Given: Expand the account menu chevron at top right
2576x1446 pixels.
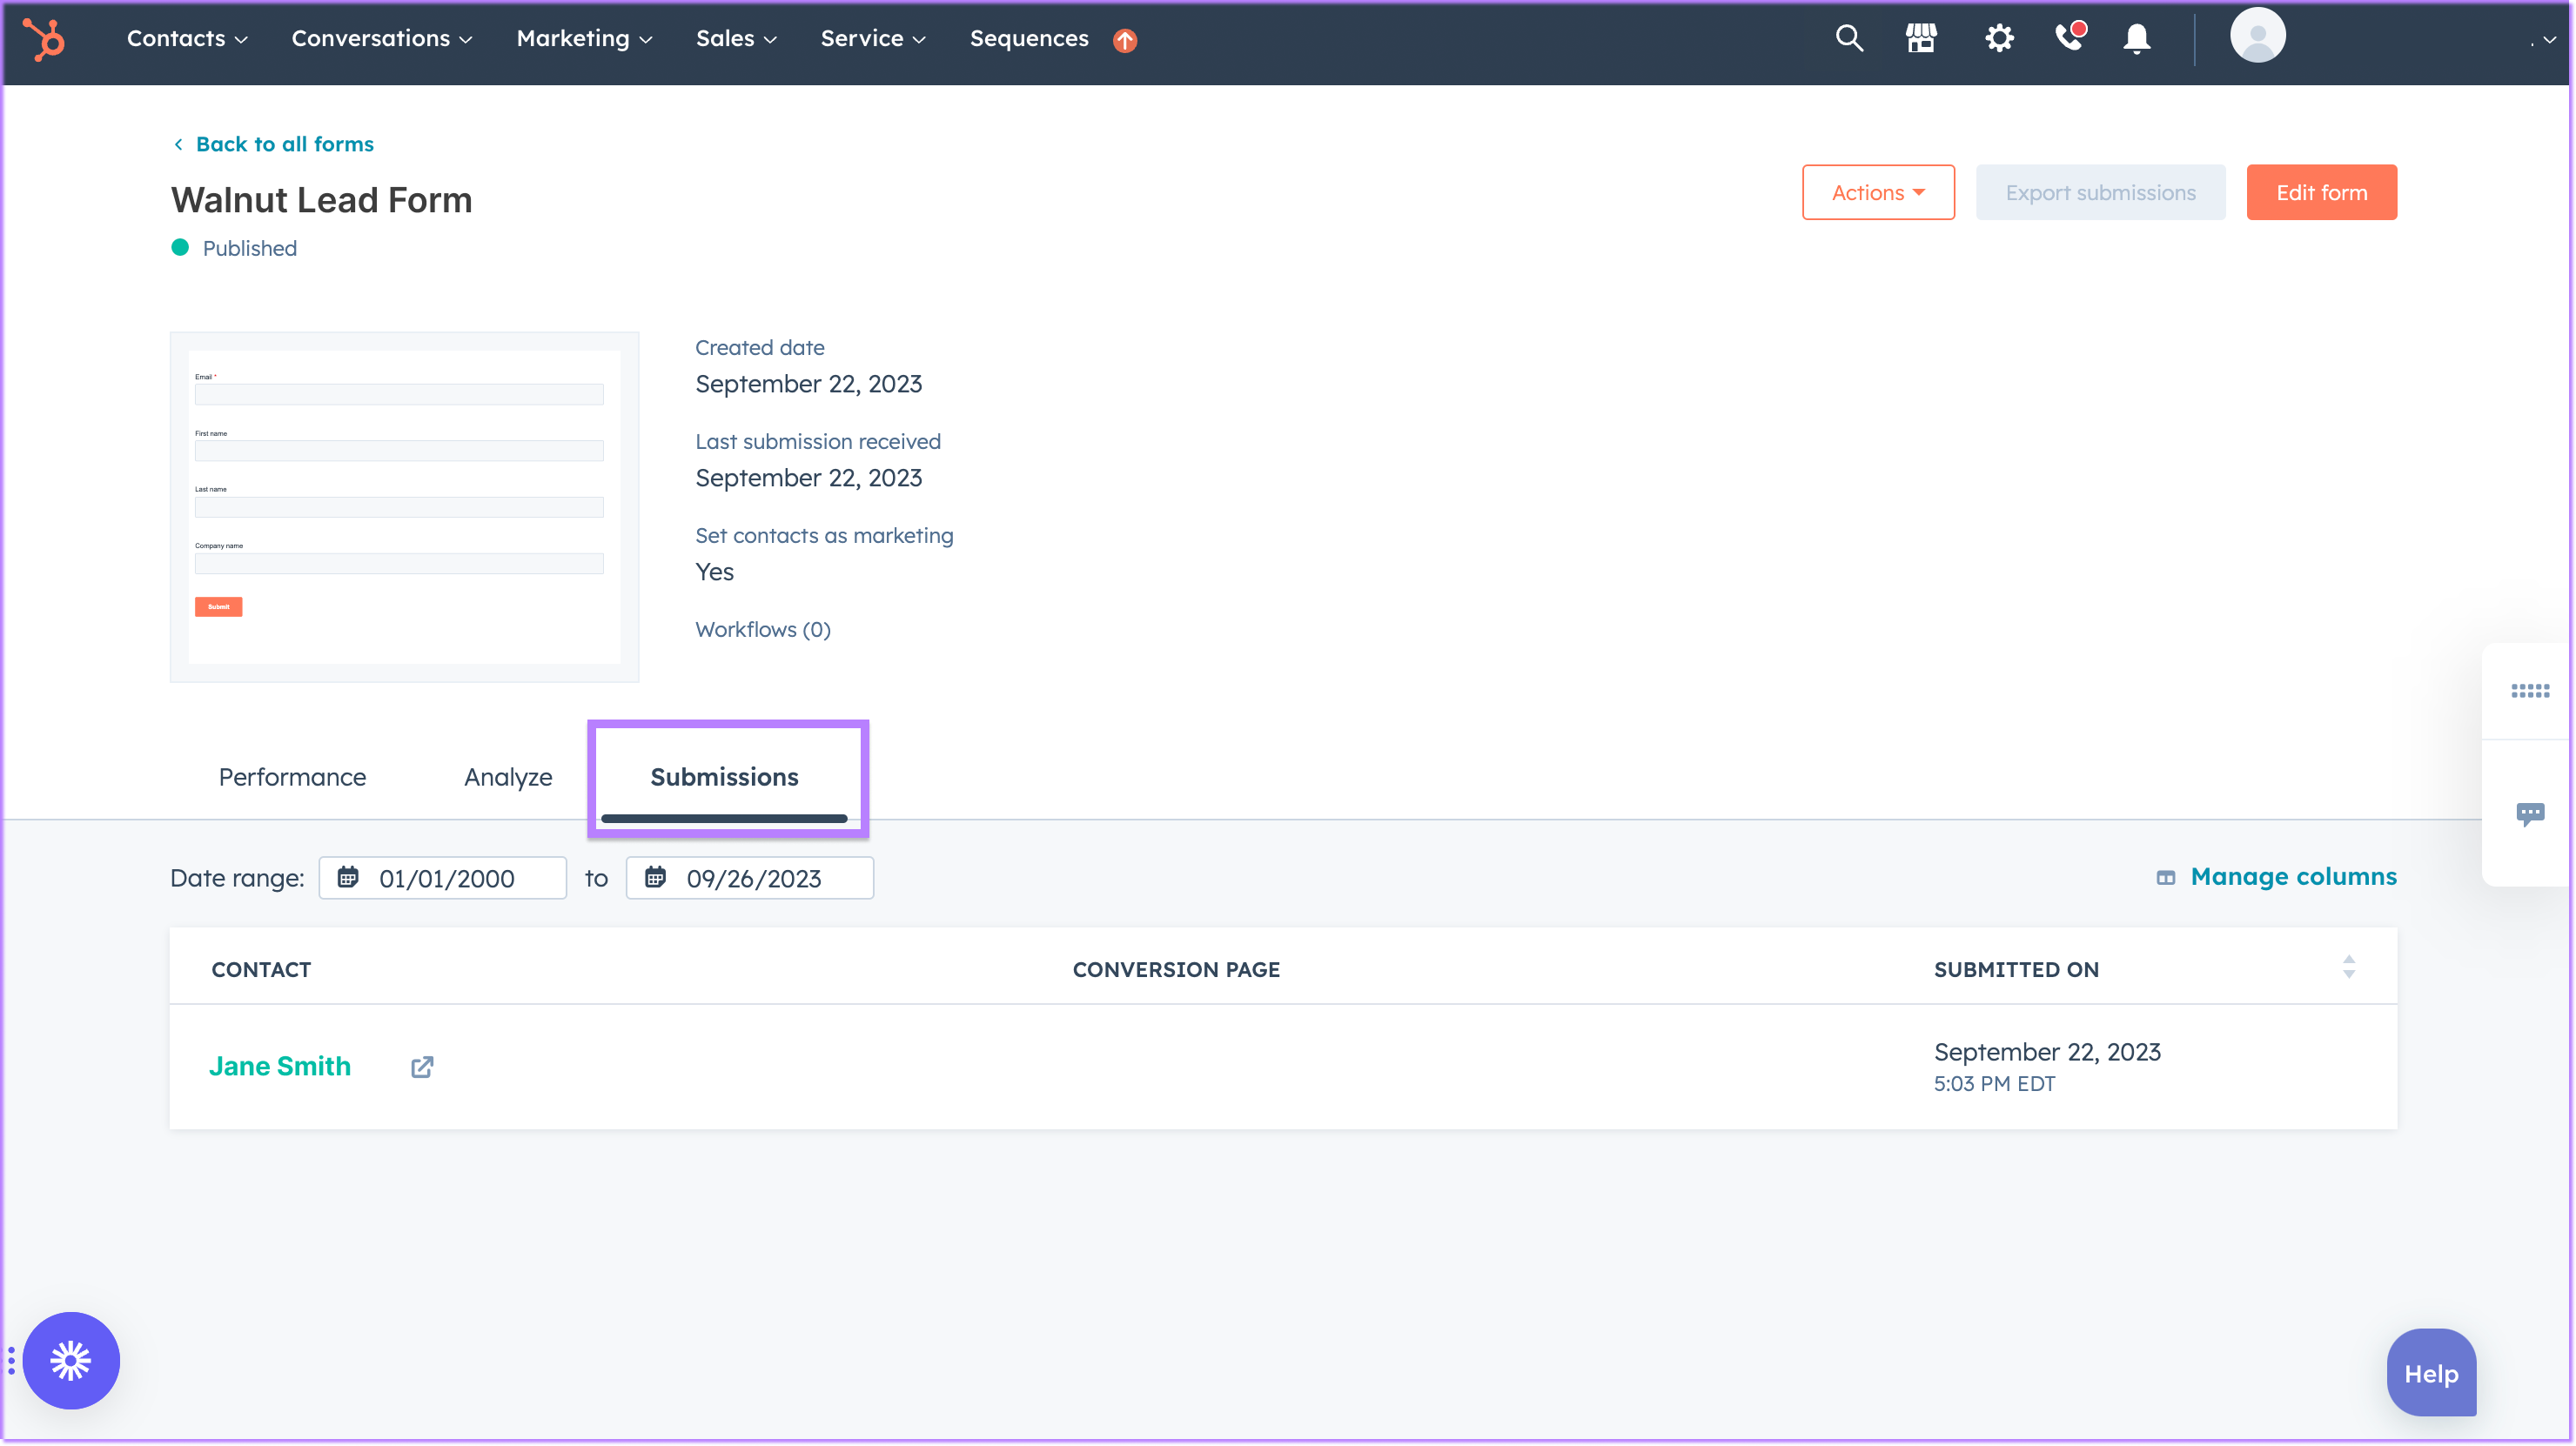Looking at the screenshot, I should click(2549, 41).
